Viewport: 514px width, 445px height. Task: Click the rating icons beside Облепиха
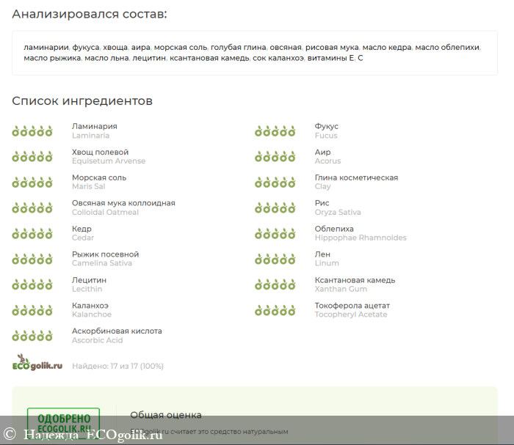[275, 234]
